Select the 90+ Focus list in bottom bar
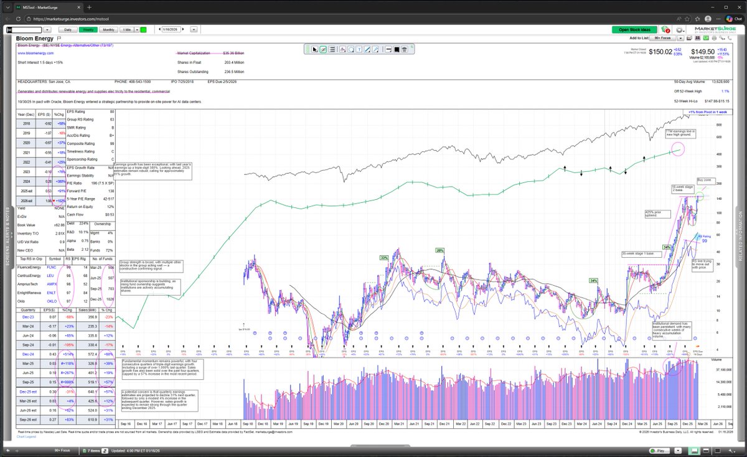This screenshot has height=457, width=747. coord(62,450)
